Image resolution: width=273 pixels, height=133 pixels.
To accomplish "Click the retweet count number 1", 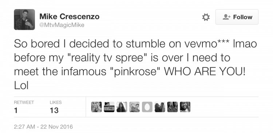I will click(16, 111).
